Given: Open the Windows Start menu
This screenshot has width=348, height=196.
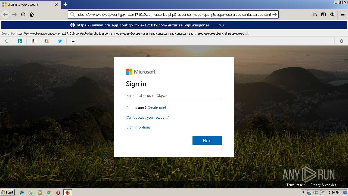Looking at the screenshot, I should click(8, 192).
